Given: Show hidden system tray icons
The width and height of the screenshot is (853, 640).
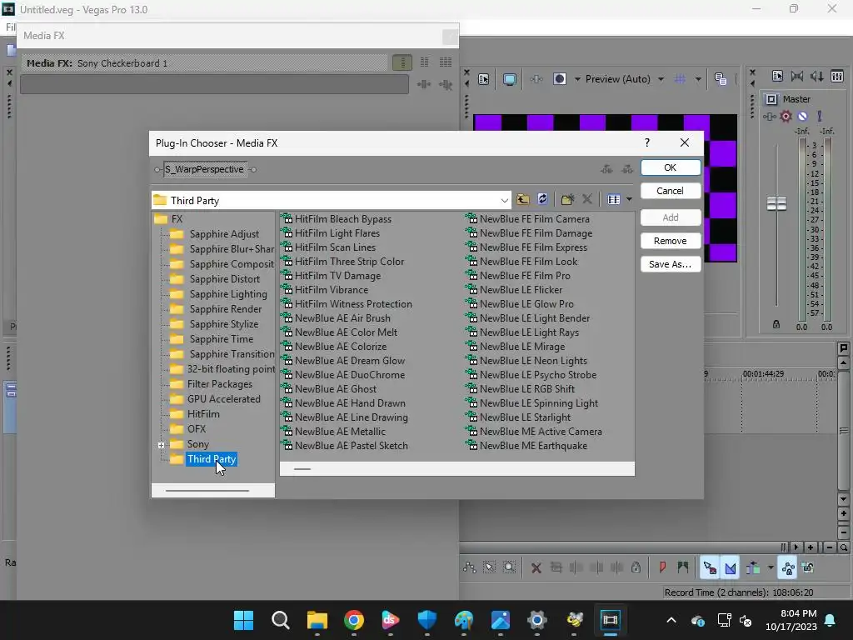Looking at the screenshot, I should [671, 620].
